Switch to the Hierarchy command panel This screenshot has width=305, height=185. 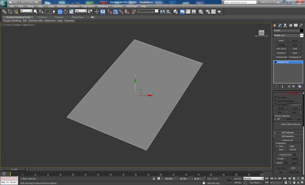[285, 25]
